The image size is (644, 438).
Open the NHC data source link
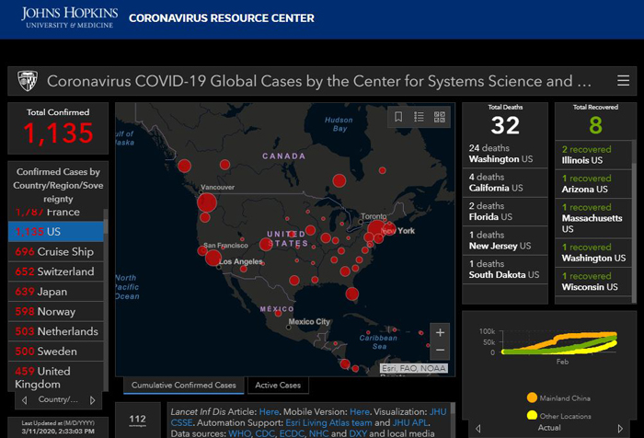tap(318, 433)
